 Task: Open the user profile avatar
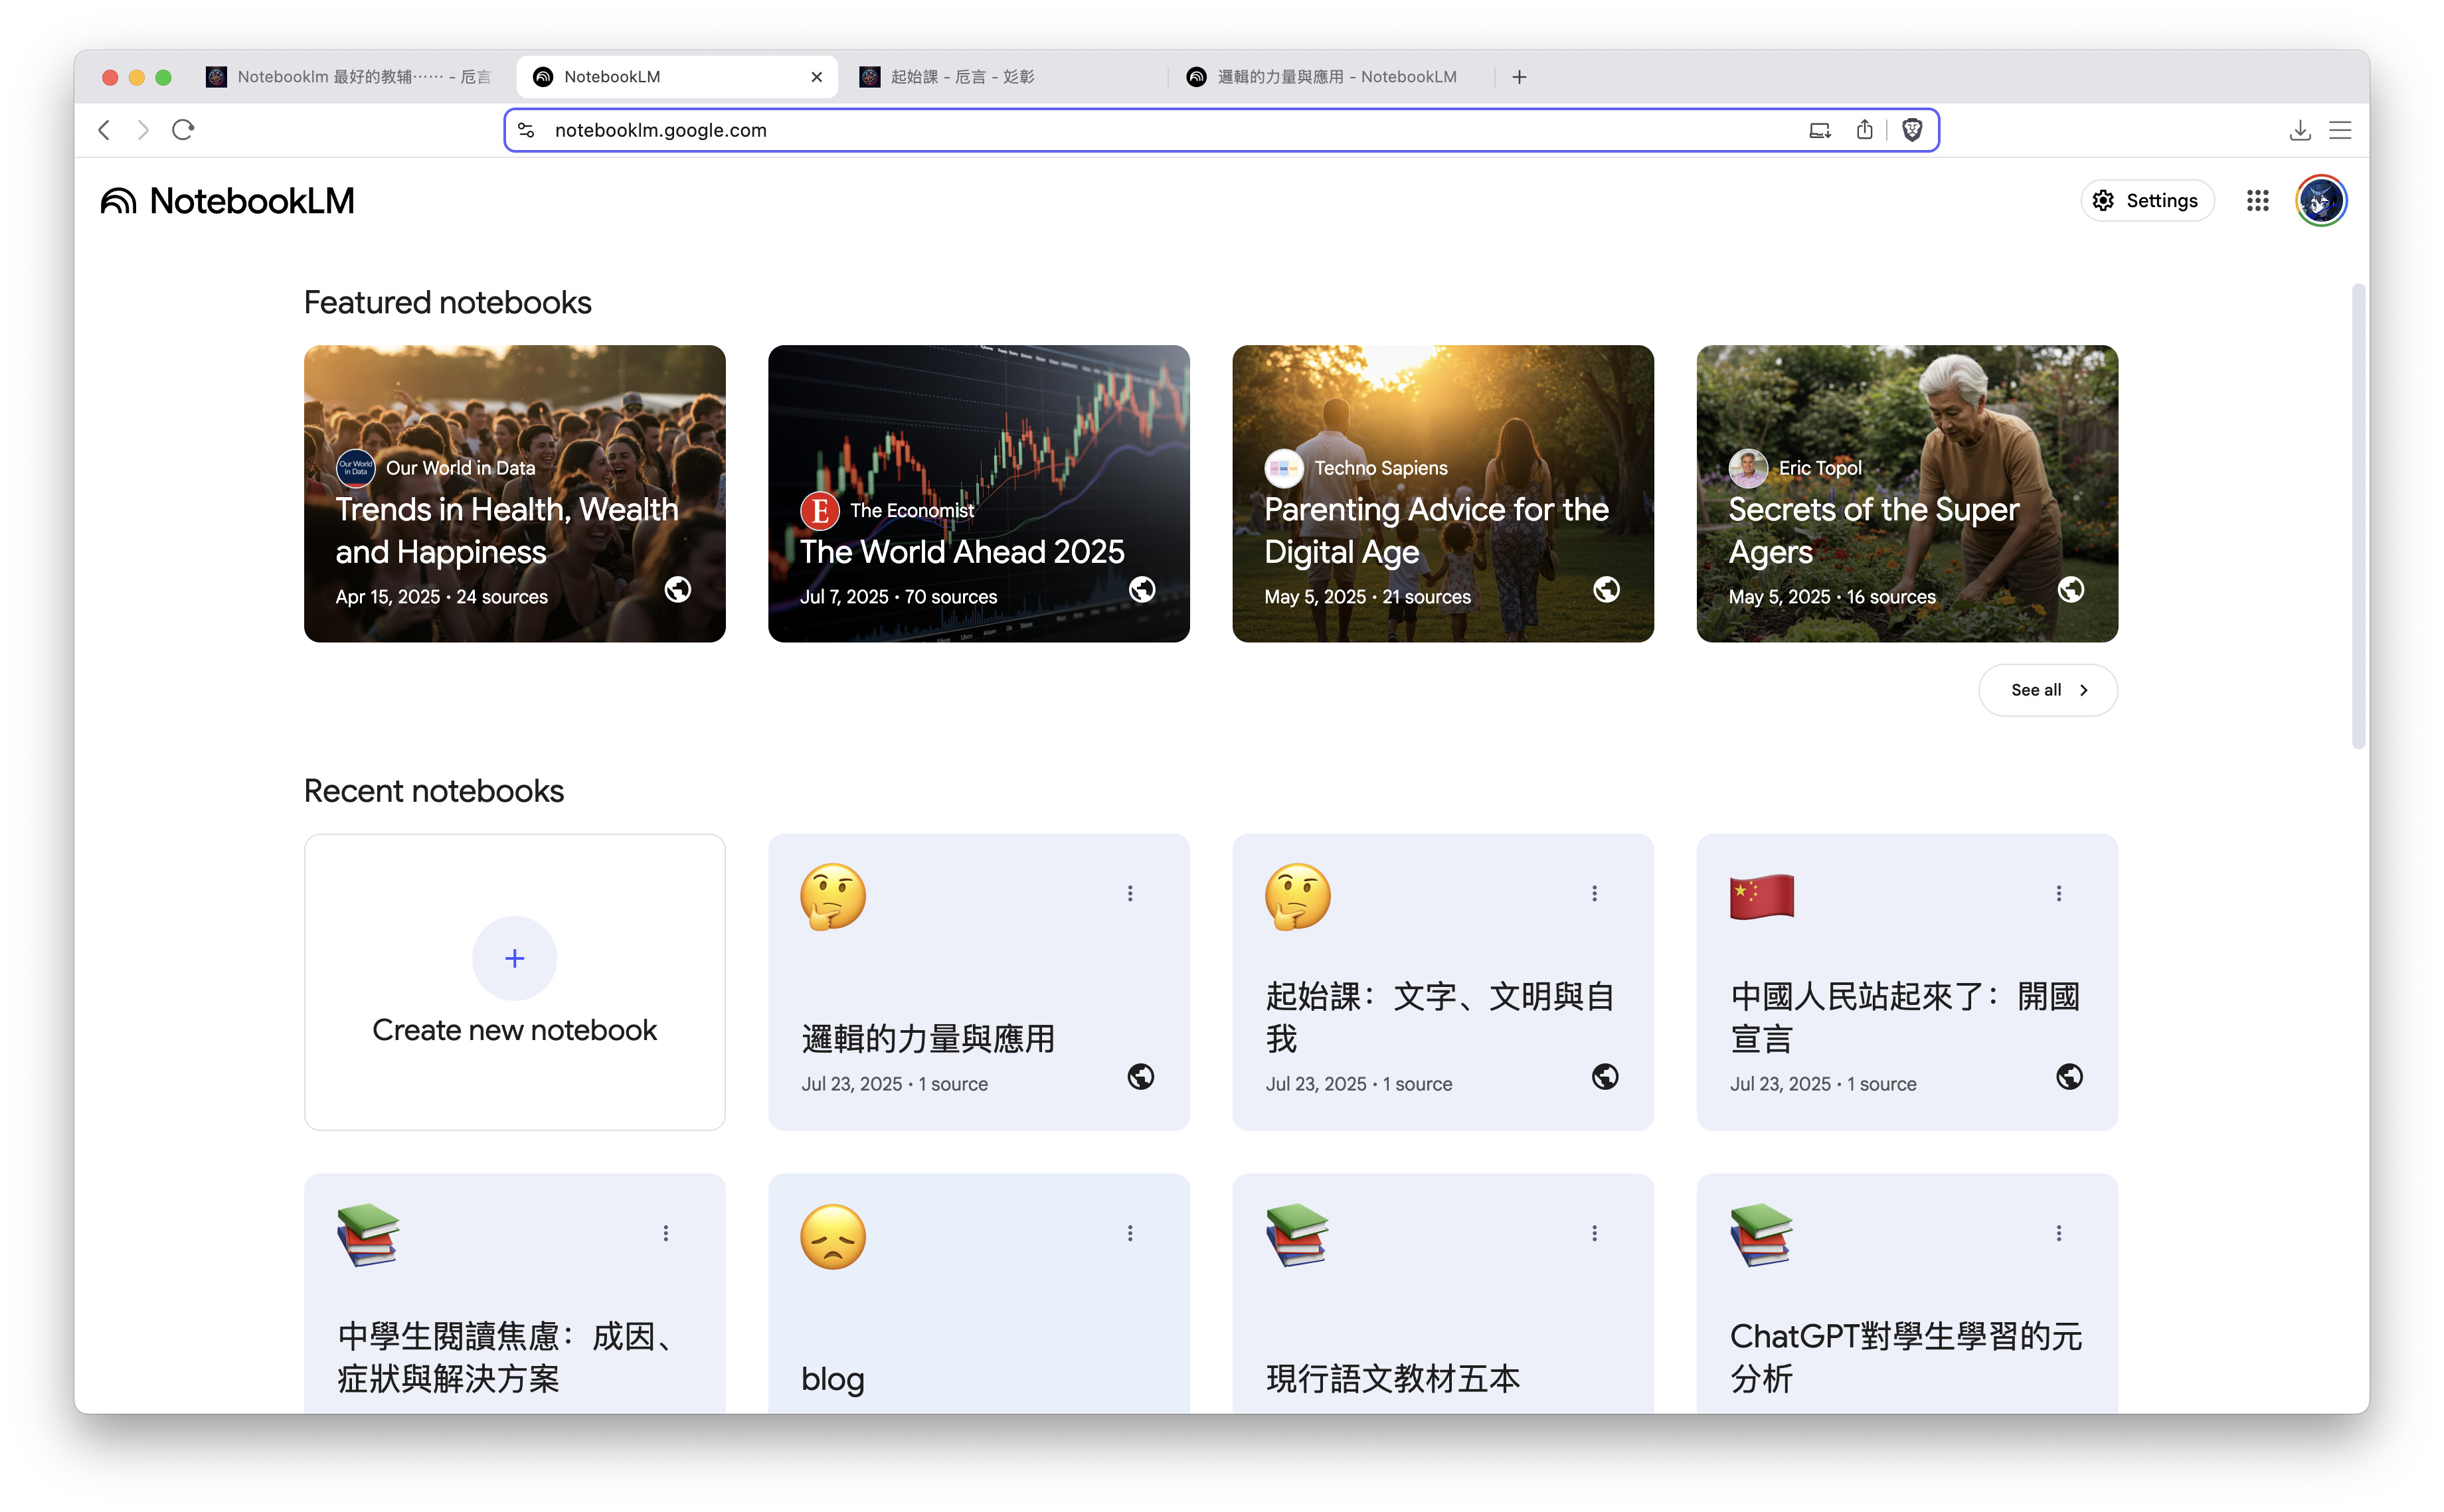(x=2321, y=201)
